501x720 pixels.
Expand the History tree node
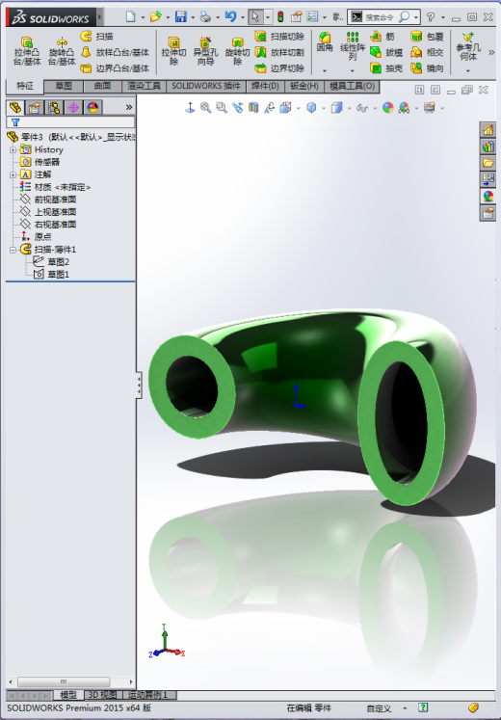click(13, 149)
